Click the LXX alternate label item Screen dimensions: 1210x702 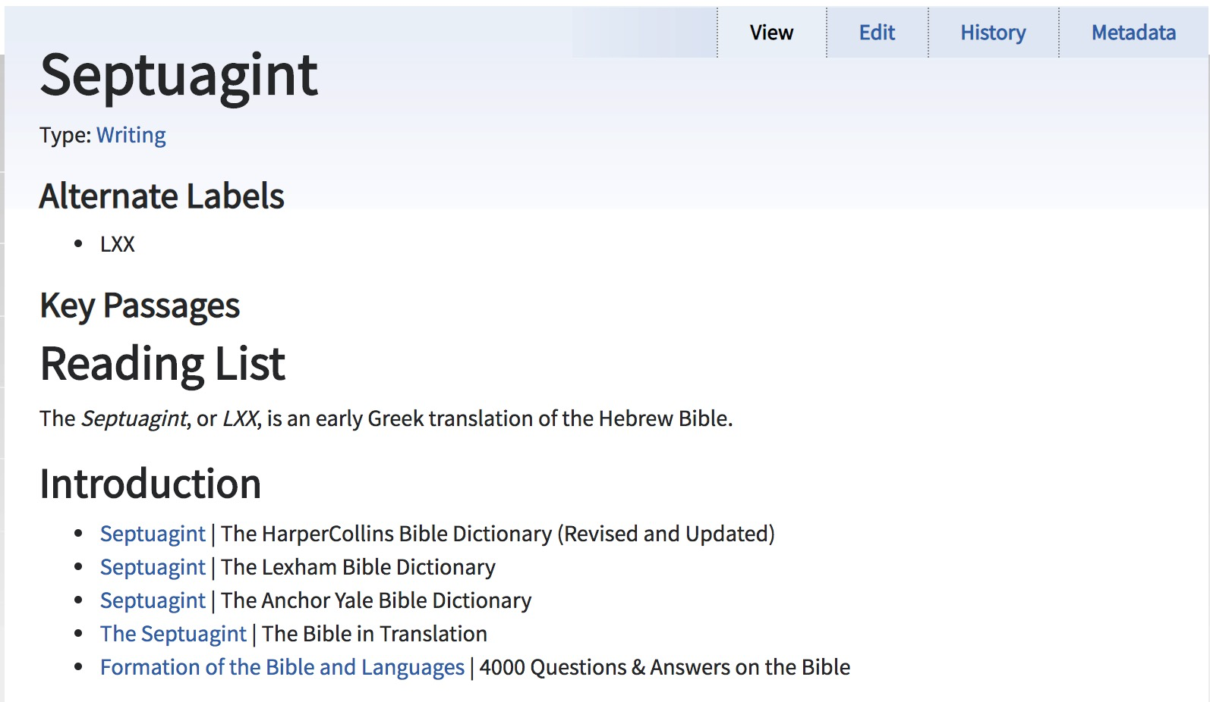pos(118,244)
